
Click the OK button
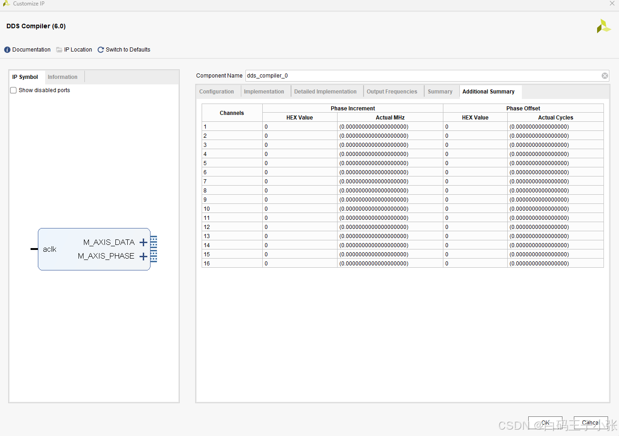[545, 423]
